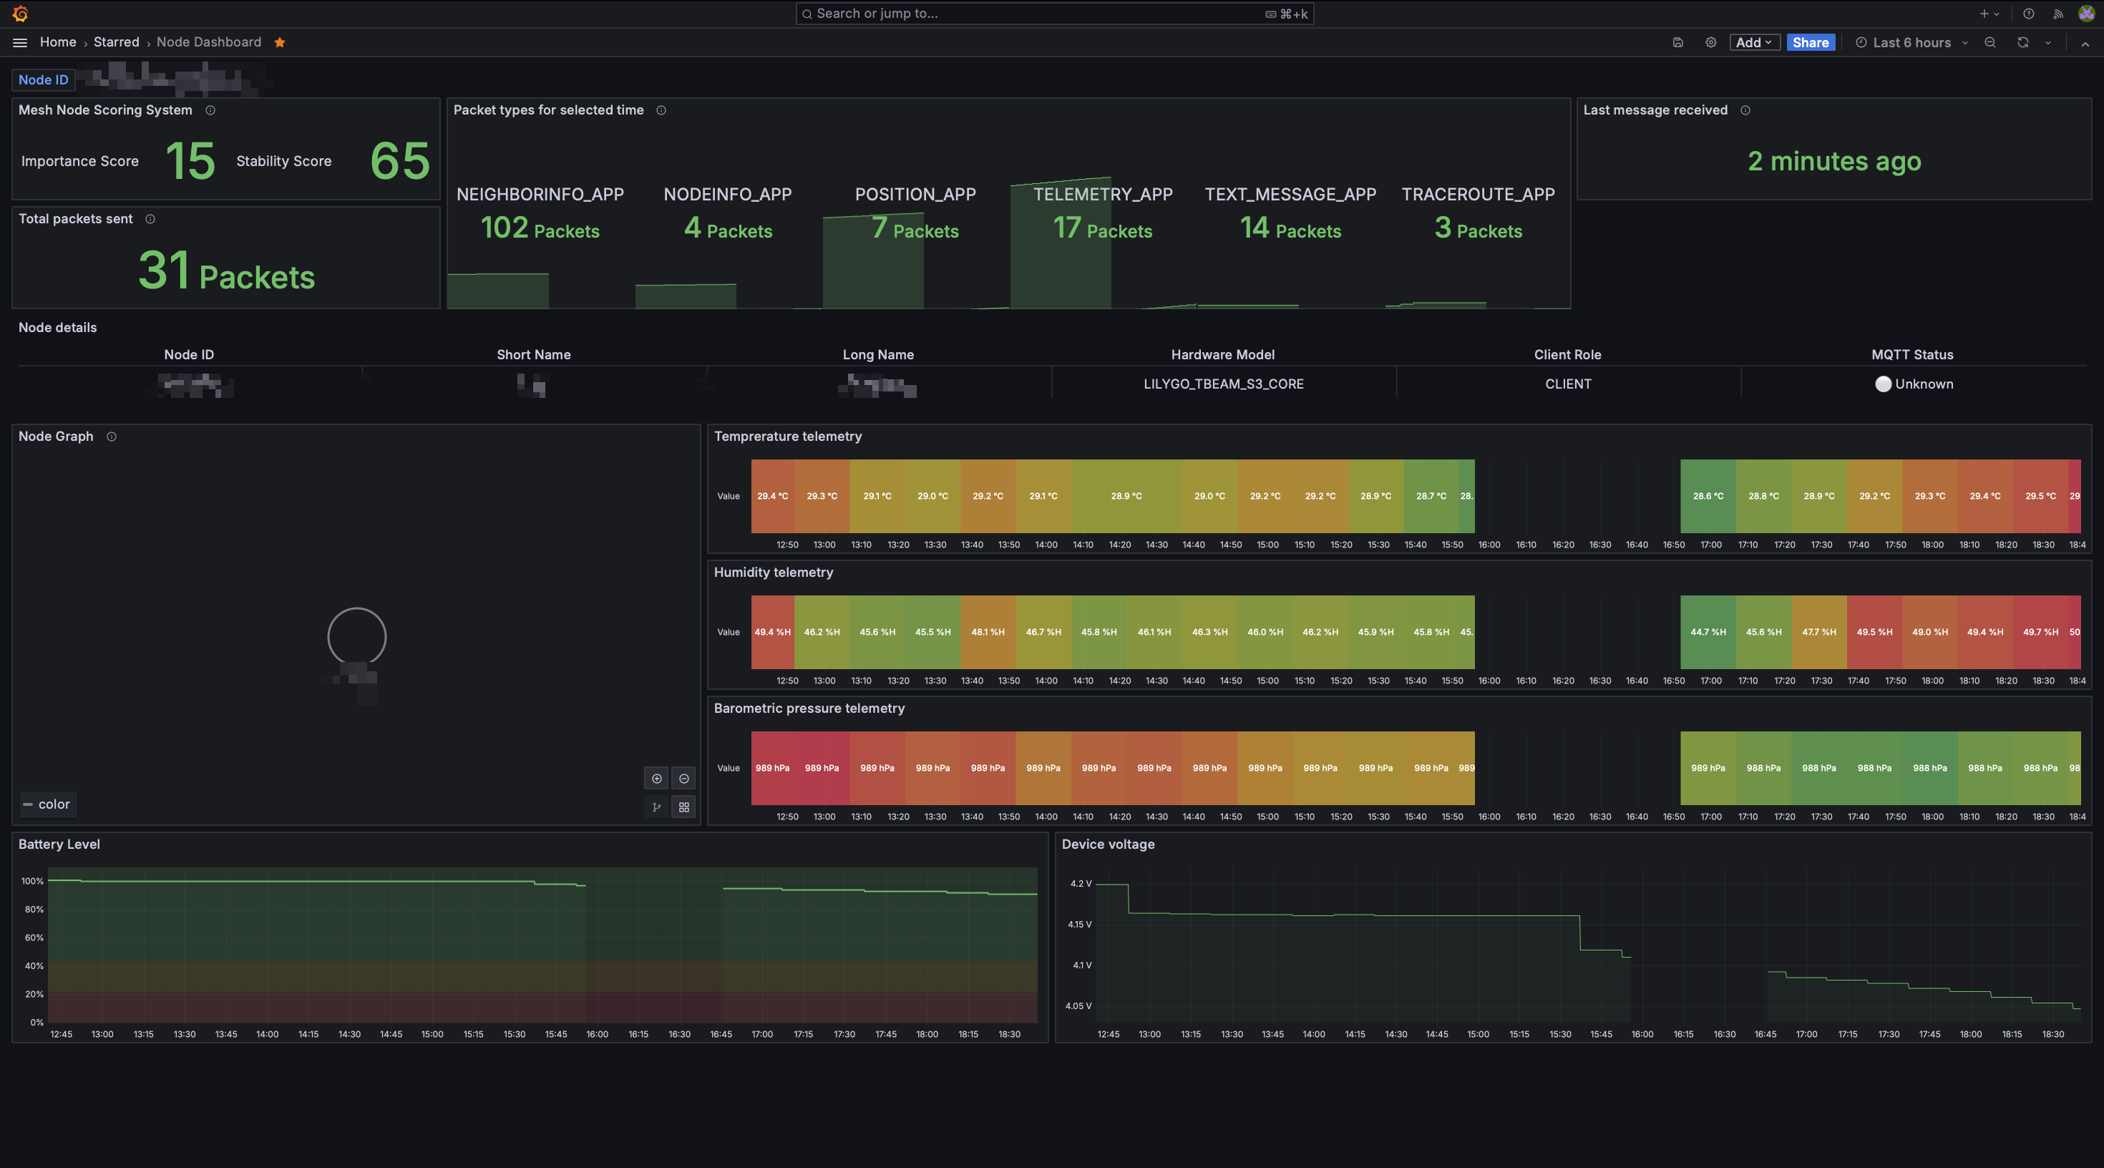Open the Starred breadcrumb

116,42
